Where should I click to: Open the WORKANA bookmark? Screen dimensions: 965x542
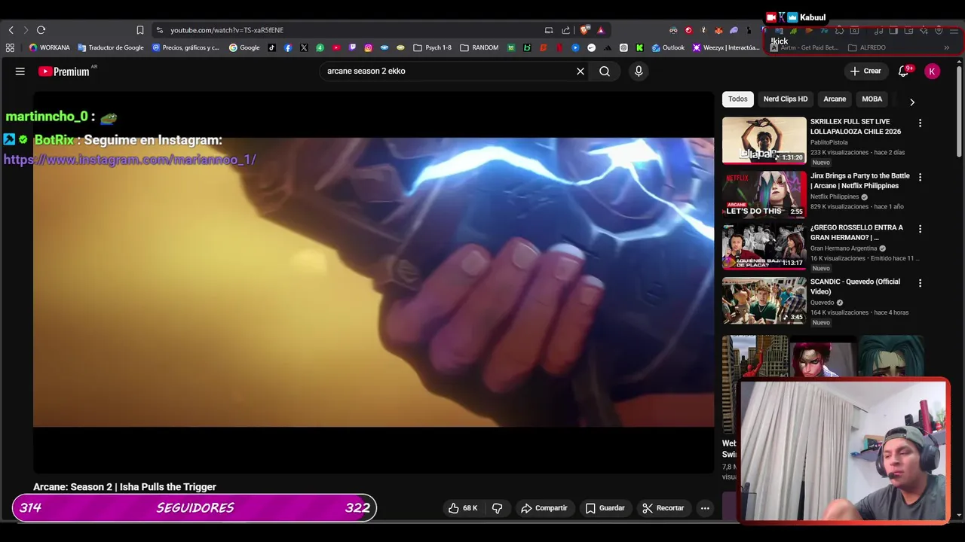[49, 47]
